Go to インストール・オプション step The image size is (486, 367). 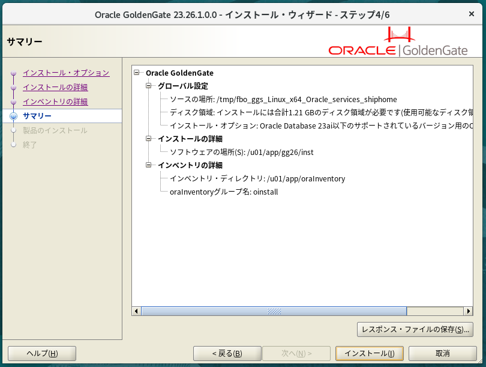(66, 73)
